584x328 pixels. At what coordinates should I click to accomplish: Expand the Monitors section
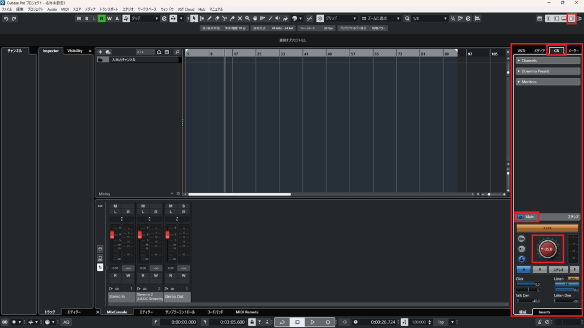click(x=547, y=82)
